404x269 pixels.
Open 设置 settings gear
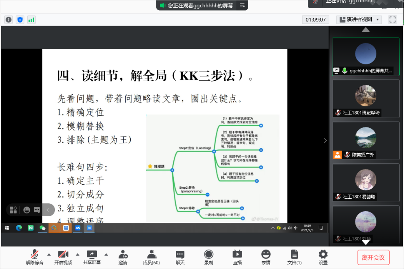point(323,257)
